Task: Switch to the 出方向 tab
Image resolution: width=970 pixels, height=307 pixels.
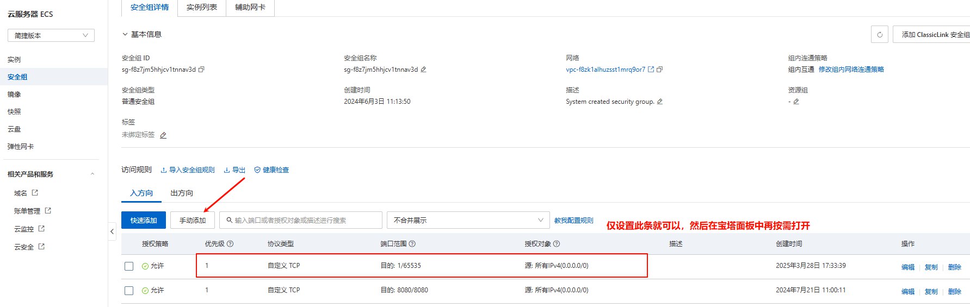Action: 182,193
